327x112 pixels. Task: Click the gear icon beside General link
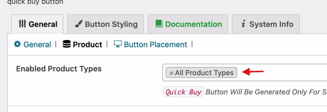[17, 44]
